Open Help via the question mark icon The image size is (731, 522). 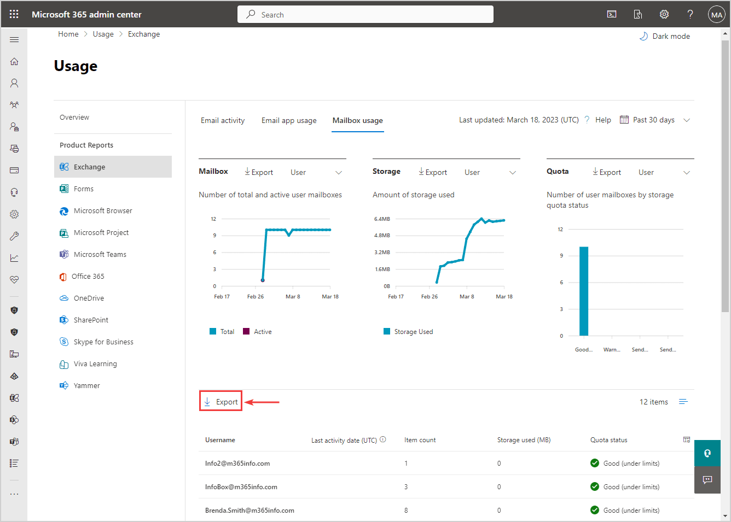point(690,14)
